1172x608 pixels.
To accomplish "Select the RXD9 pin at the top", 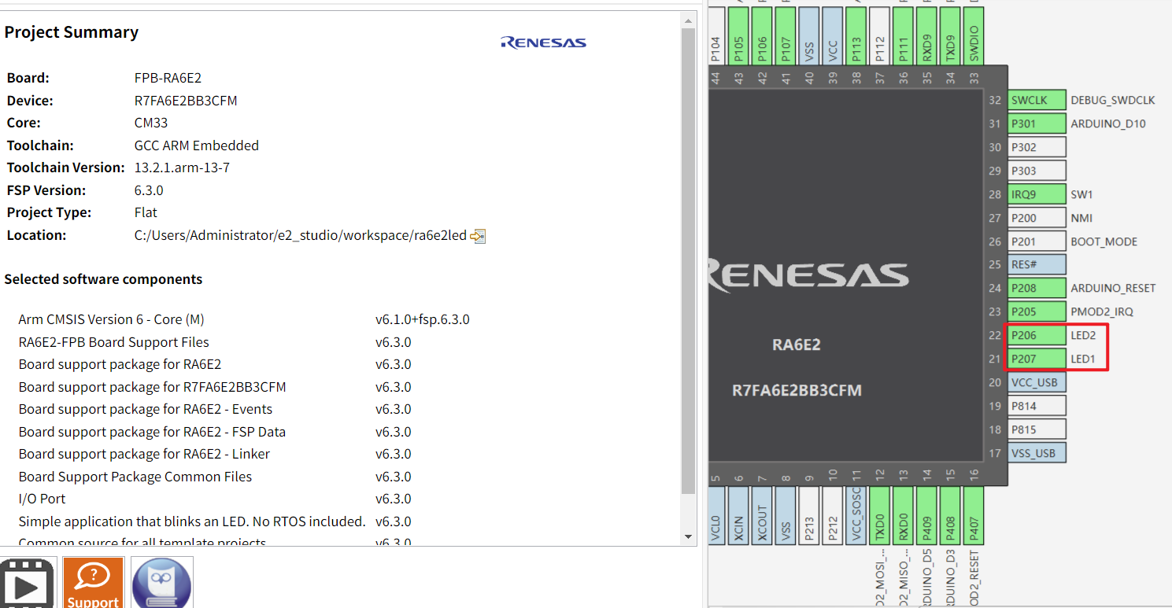I will 927,35.
